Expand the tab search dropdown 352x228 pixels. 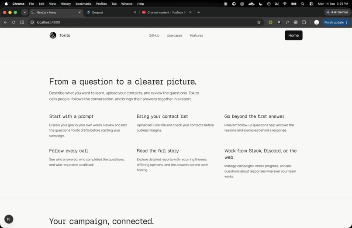[x=24, y=12]
